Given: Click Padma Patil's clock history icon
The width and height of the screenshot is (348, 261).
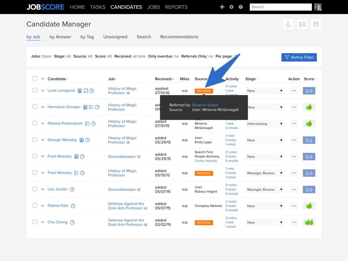Looking at the screenshot, I should tap(73, 206).
